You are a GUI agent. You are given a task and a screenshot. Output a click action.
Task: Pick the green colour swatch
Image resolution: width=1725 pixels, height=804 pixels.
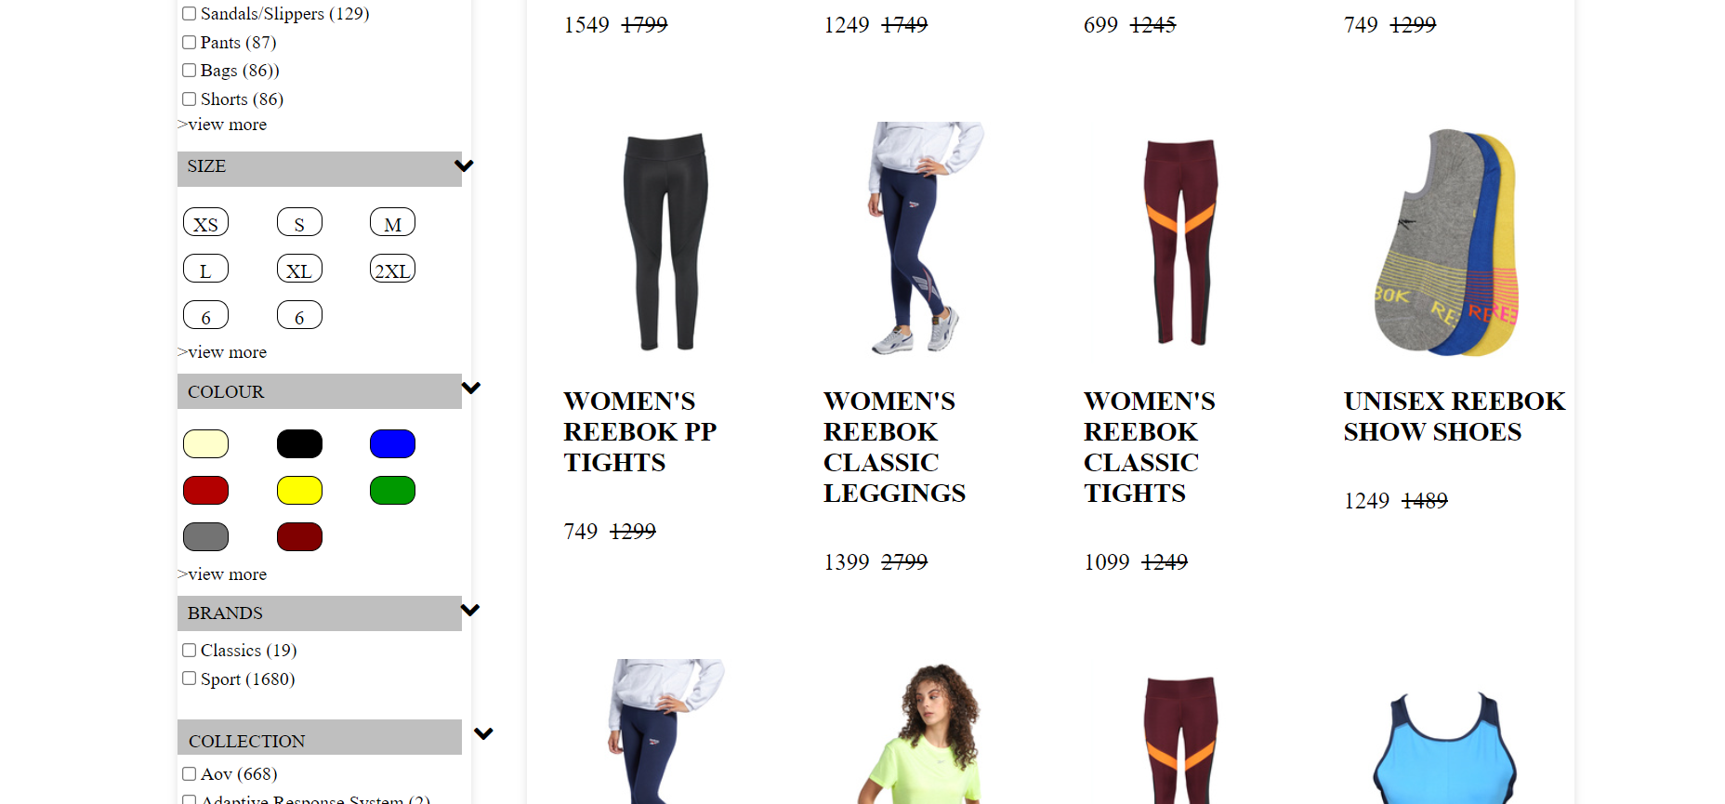pos(392,490)
